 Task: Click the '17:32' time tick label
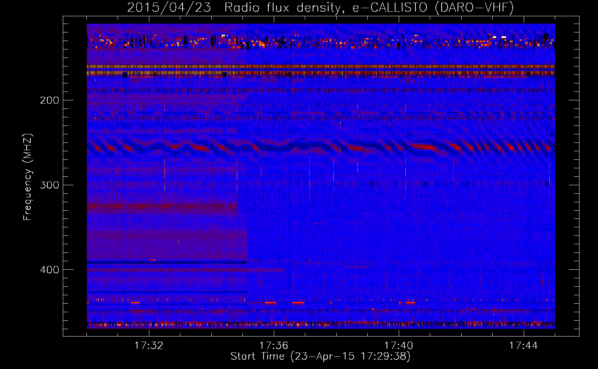tap(149, 346)
